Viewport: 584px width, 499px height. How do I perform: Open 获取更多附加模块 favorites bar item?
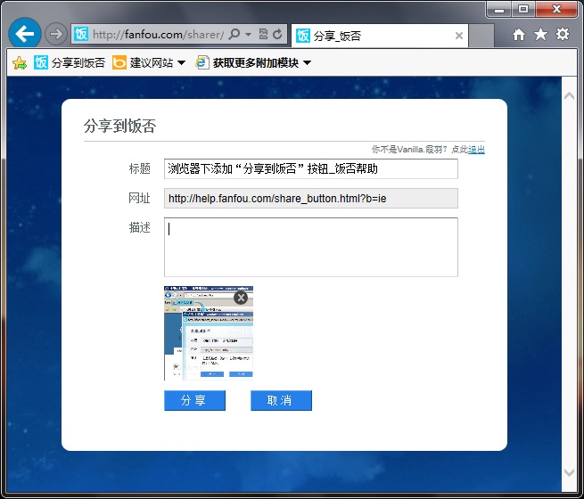247,62
